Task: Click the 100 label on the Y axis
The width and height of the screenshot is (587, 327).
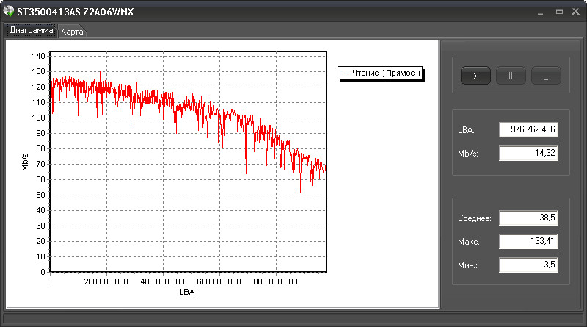Action: coord(38,118)
